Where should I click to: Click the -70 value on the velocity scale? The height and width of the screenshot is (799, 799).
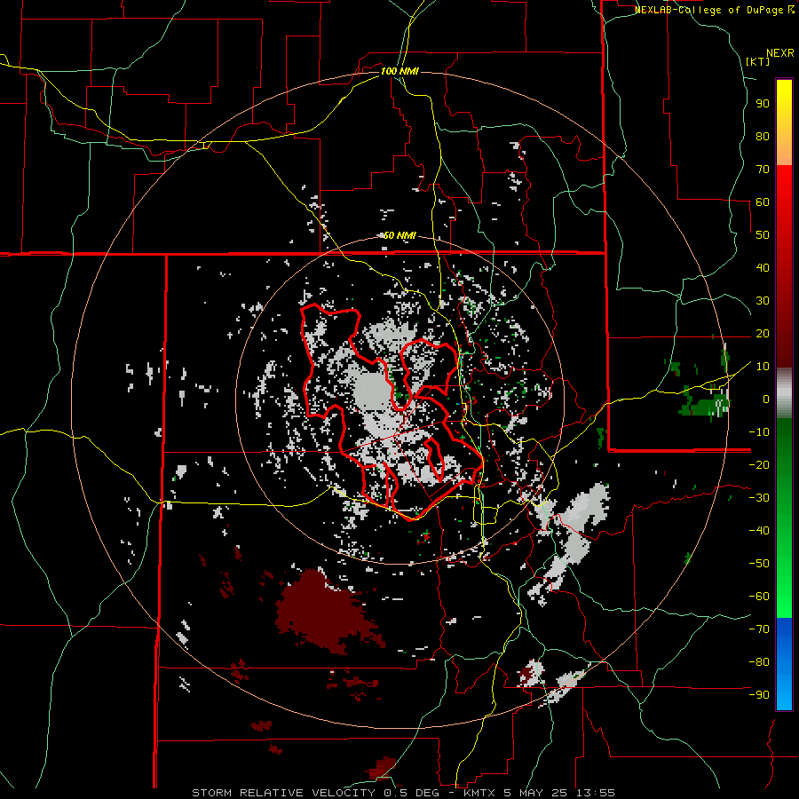pos(759,629)
